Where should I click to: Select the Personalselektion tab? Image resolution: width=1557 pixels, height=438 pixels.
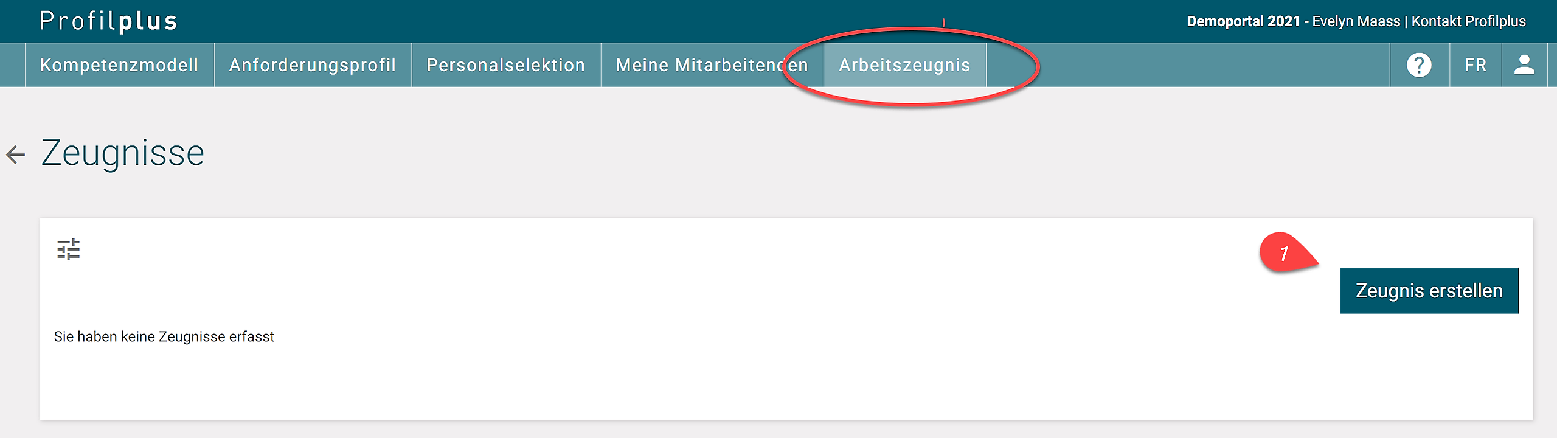[x=506, y=65]
